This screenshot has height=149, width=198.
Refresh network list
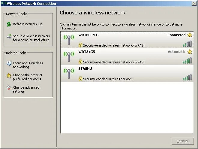[x=27, y=24]
